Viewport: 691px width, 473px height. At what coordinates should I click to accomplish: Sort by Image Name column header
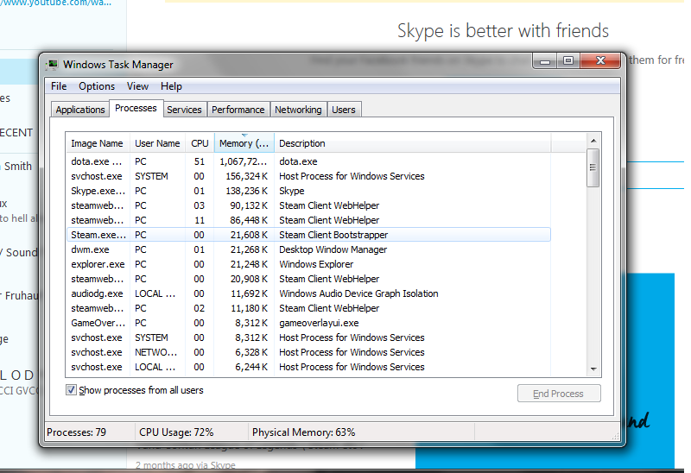[x=98, y=143]
